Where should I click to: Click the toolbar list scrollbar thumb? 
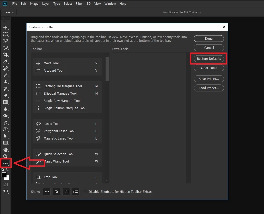pos(107,69)
